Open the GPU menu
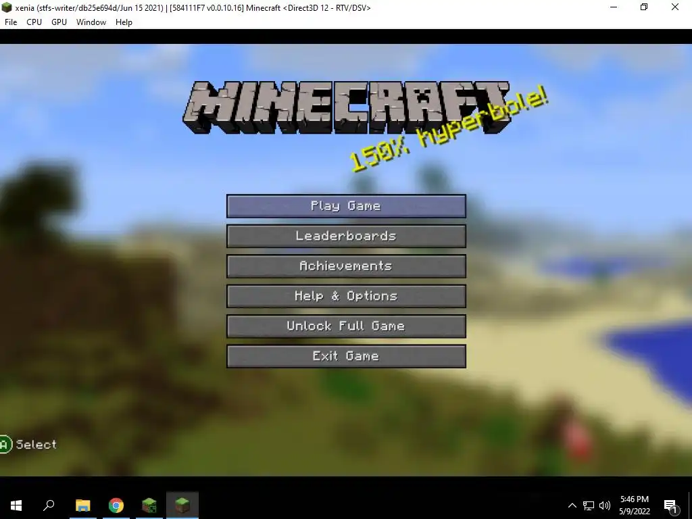The height and width of the screenshot is (519, 692). [x=59, y=22]
